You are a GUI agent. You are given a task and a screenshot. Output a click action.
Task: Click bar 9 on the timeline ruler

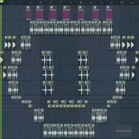(x=81, y=3)
